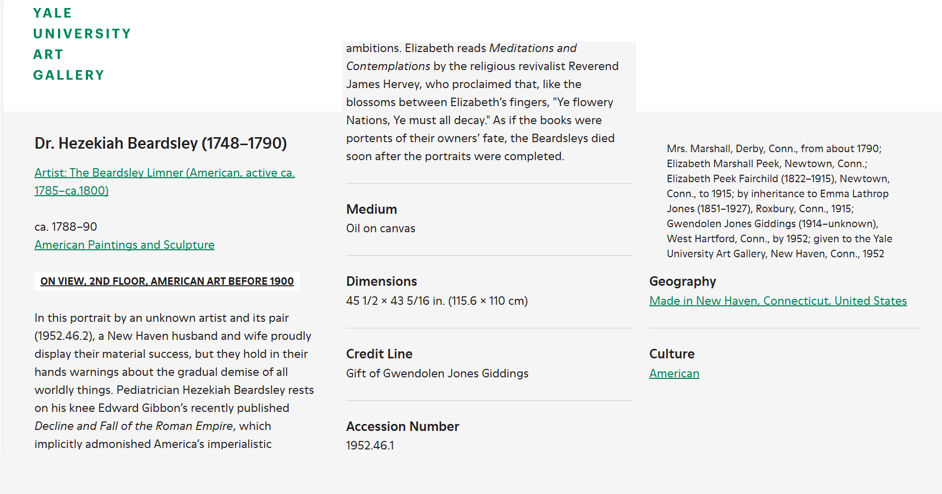Click the Medium section heading
Viewport: 942px width, 494px height.
(371, 209)
